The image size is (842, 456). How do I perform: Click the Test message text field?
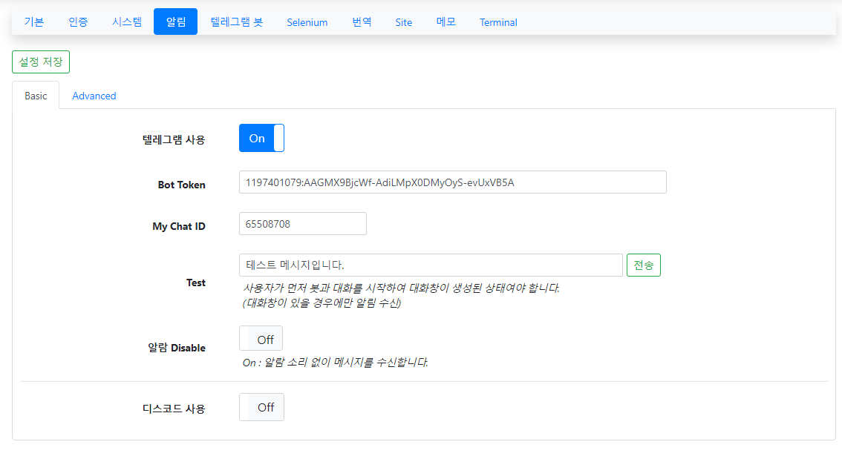point(430,265)
